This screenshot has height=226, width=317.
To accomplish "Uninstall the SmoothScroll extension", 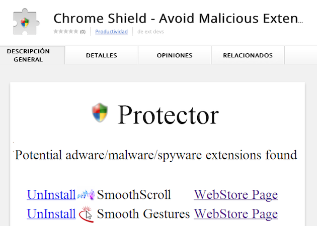I will pos(51,195).
